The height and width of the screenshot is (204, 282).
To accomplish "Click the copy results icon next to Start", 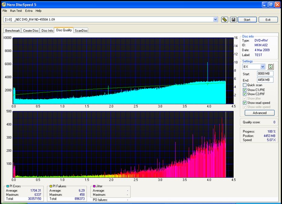I will (x=225, y=19).
